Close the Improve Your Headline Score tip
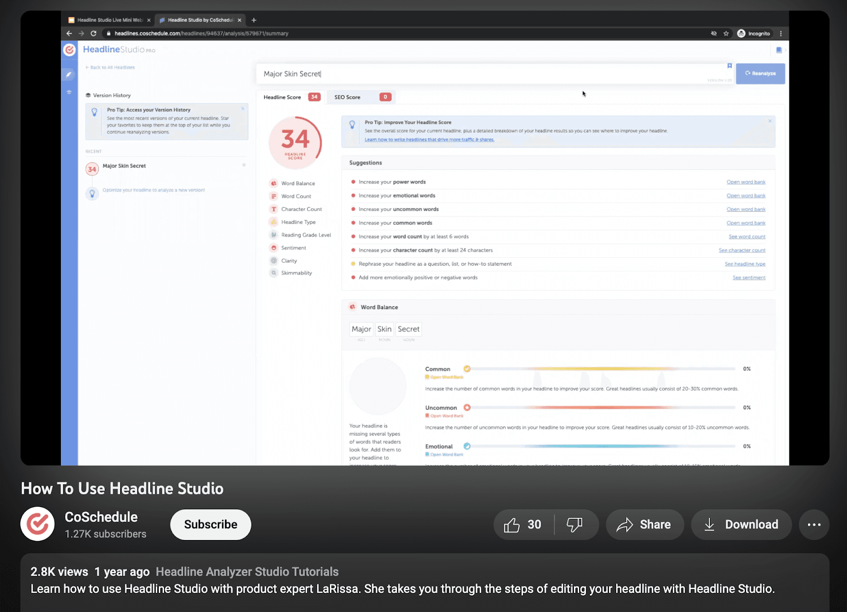Image resolution: width=847 pixels, height=612 pixels. click(770, 121)
